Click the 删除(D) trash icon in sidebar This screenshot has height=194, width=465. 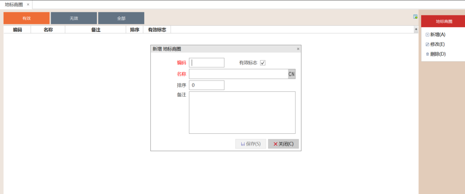(427, 54)
